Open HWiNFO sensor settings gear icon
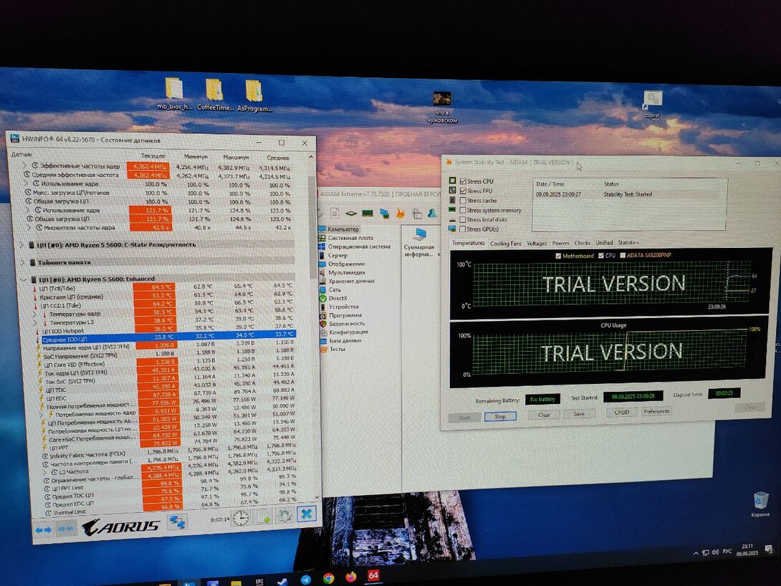 284,515
